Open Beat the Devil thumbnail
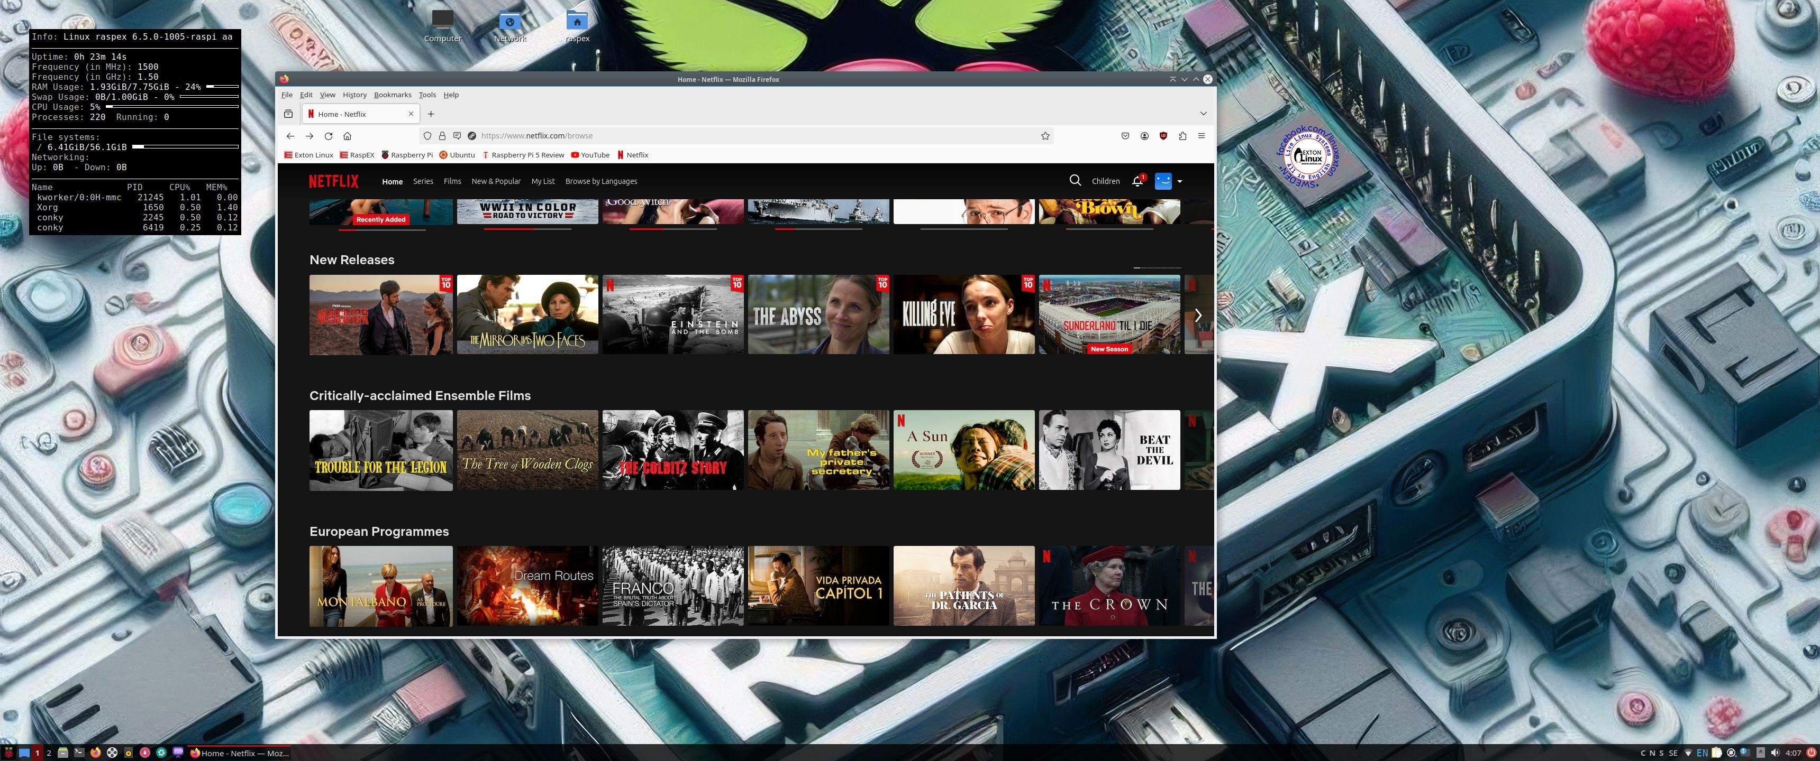 tap(1109, 450)
